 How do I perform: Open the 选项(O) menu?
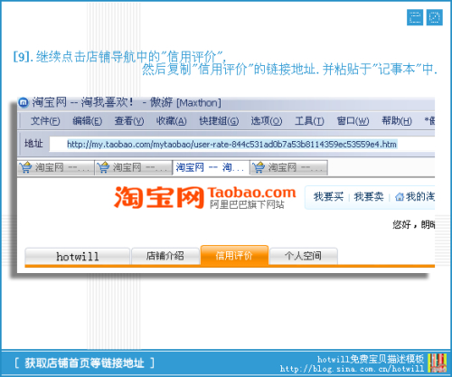click(267, 121)
